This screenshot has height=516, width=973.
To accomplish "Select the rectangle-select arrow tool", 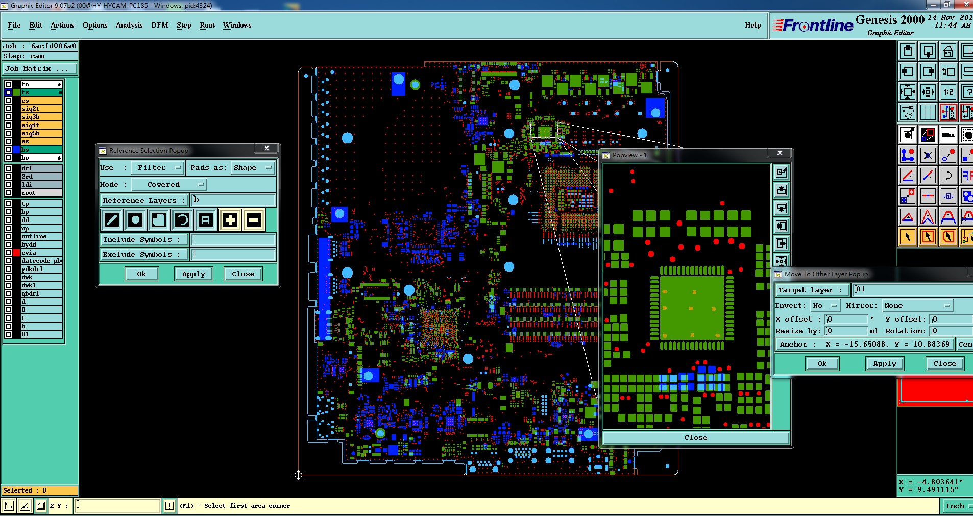I will 928,237.
